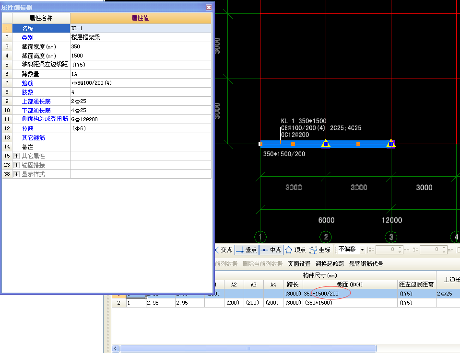Image resolution: width=460 pixels, height=353 pixels.
Task: Click the 12000 dimension label
Action: coord(391,220)
